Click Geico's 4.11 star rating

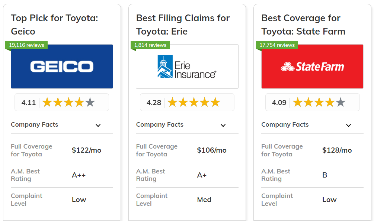click(x=62, y=102)
